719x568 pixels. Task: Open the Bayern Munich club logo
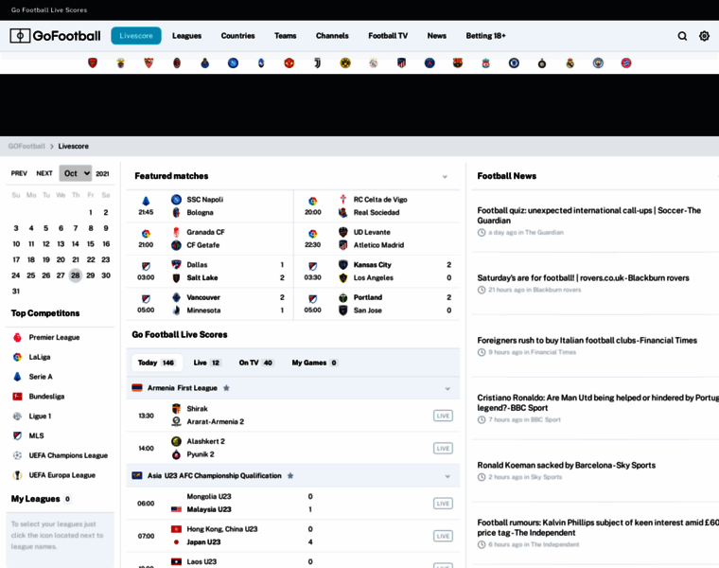(x=626, y=62)
